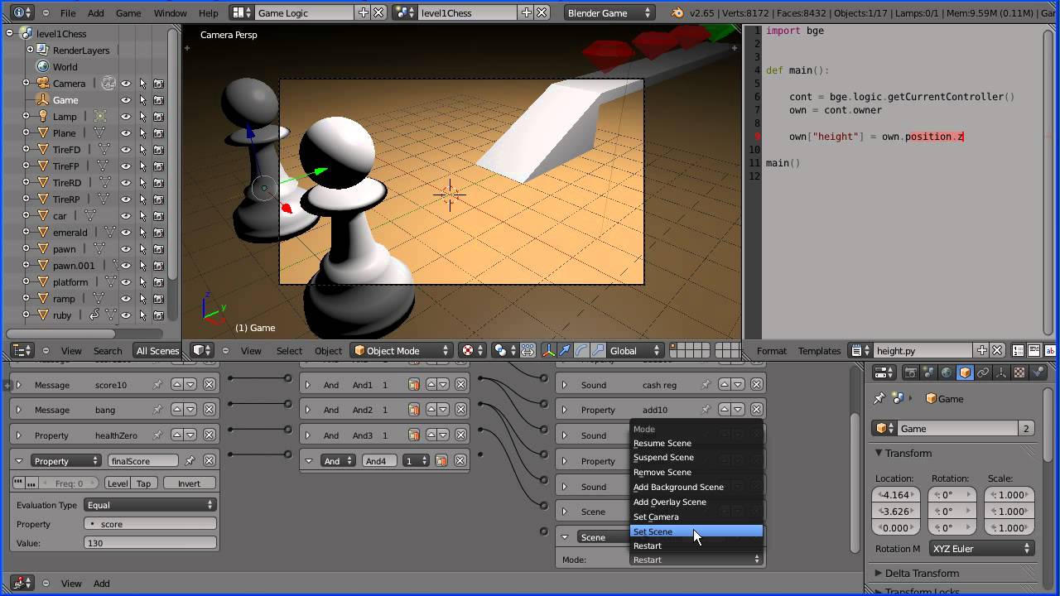Pin the healthZero sensor

[x=157, y=435]
